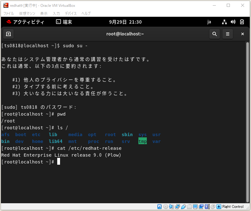
Task: Click the lib64 entry in ls output
Action: pos(56,141)
